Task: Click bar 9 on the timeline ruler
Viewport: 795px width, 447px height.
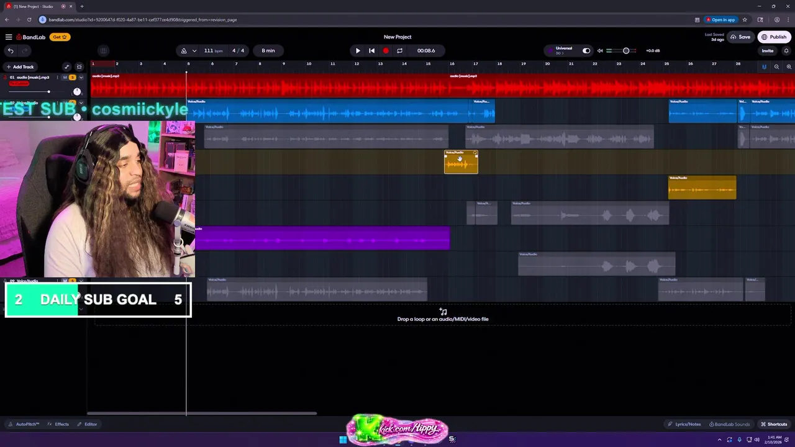Action: pyautogui.click(x=284, y=64)
